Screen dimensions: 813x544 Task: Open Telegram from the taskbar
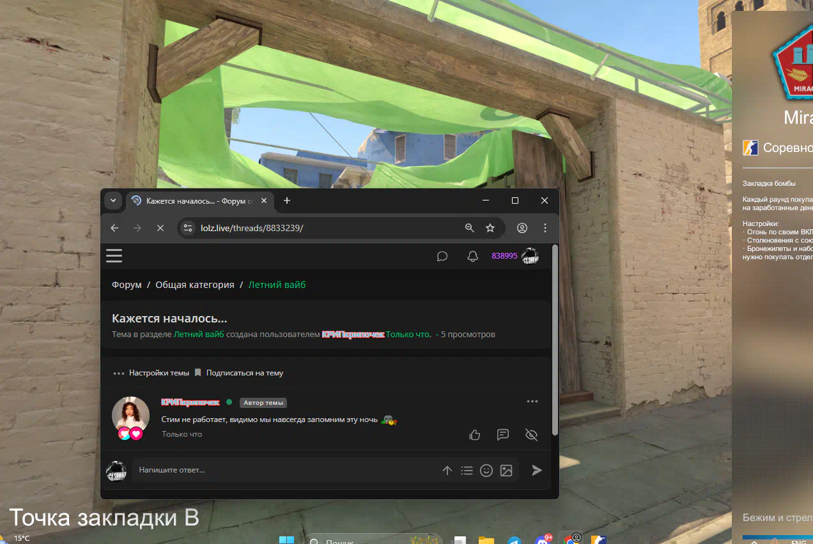pos(515,540)
